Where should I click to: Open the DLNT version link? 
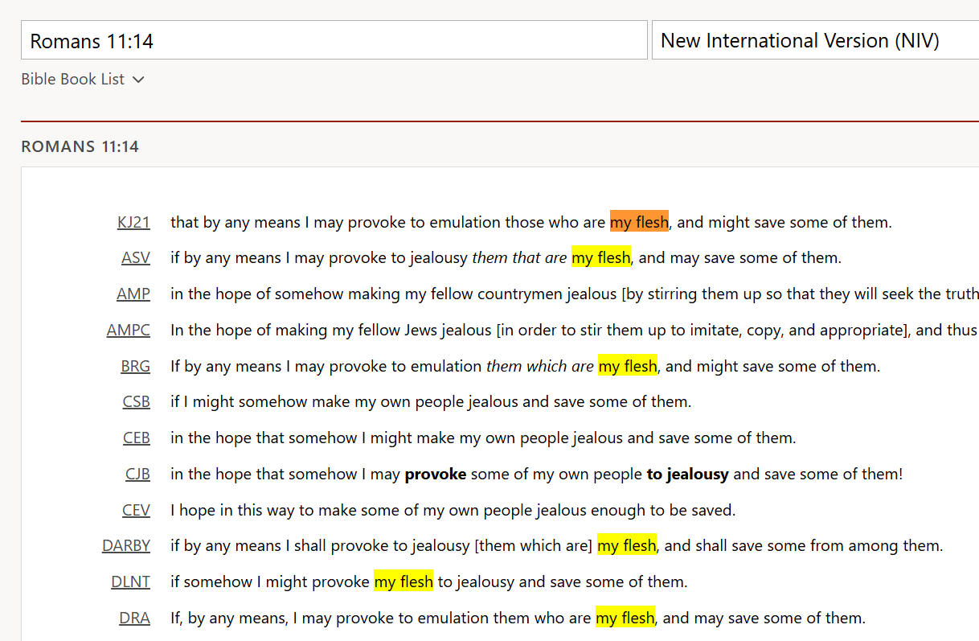point(131,581)
